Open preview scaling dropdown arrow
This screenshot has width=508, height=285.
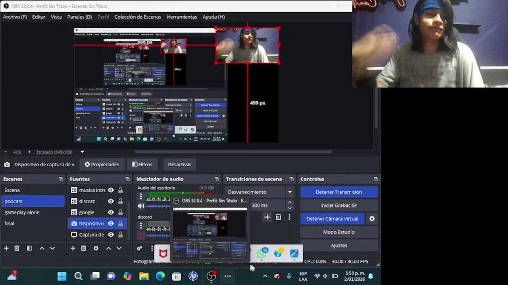click(82, 152)
